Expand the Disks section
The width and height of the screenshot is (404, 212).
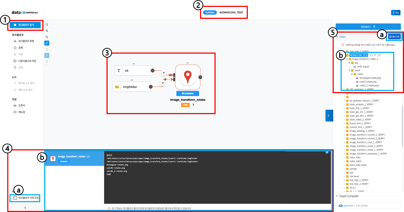pos(337,37)
